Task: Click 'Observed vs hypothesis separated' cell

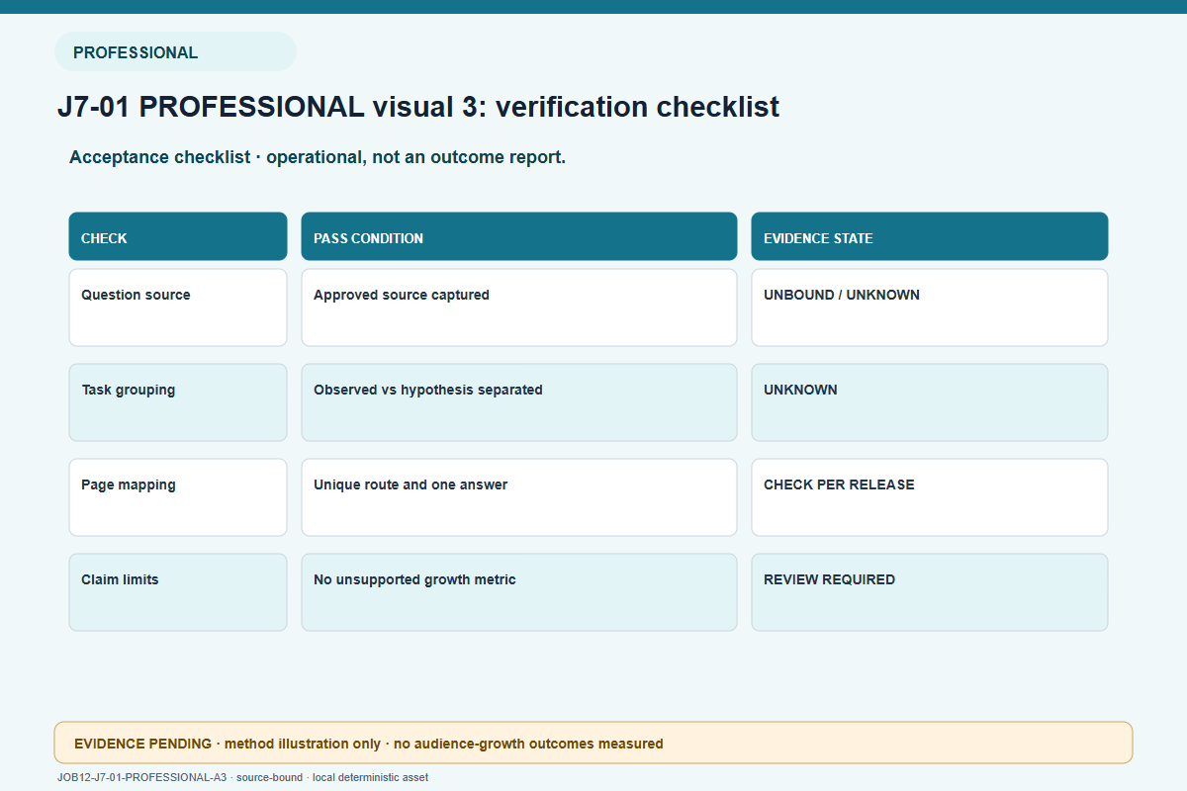Action: pyautogui.click(x=519, y=402)
